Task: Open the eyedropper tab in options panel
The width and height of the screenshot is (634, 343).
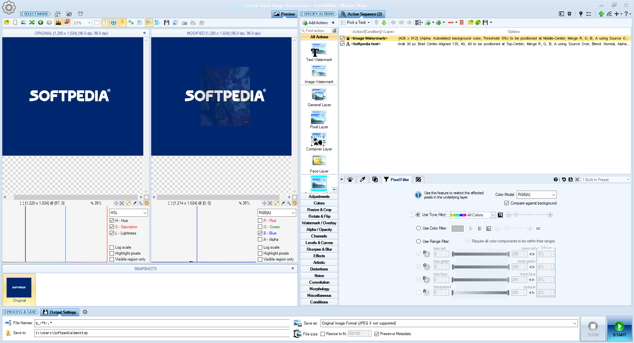Action: [x=363, y=179]
